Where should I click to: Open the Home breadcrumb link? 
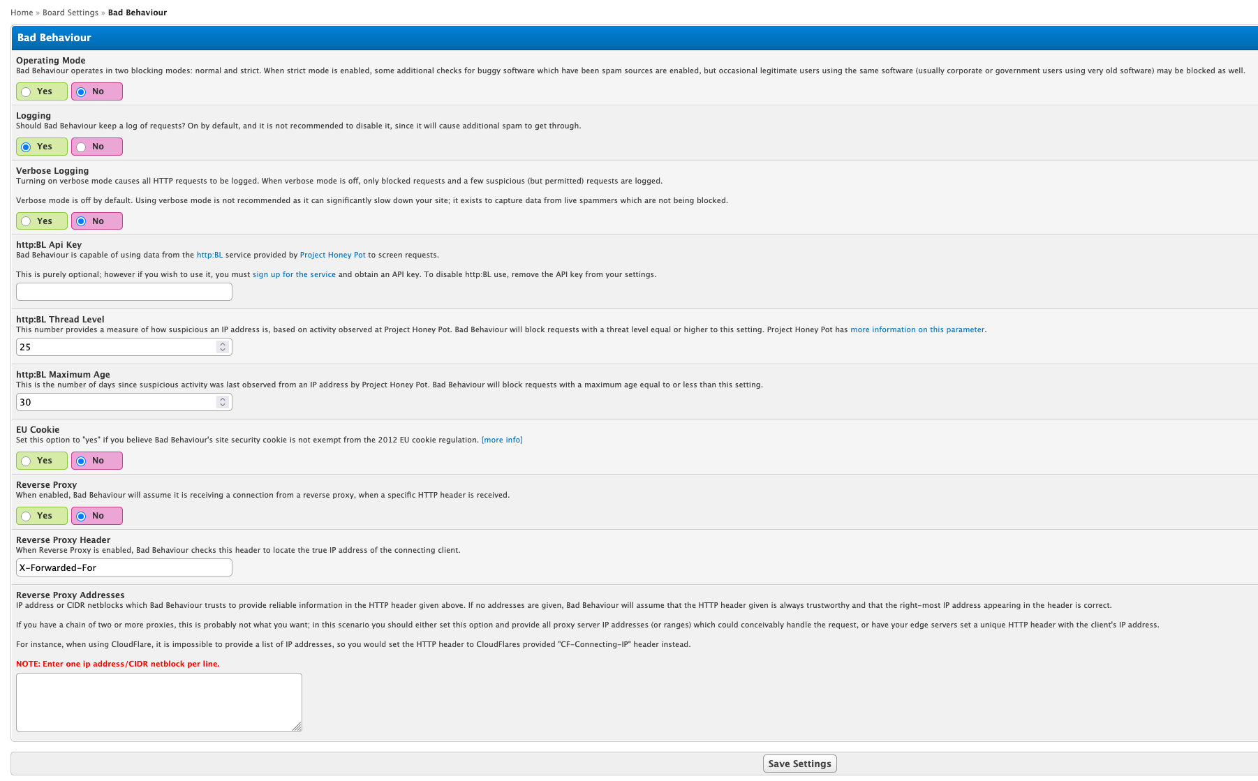coord(22,13)
